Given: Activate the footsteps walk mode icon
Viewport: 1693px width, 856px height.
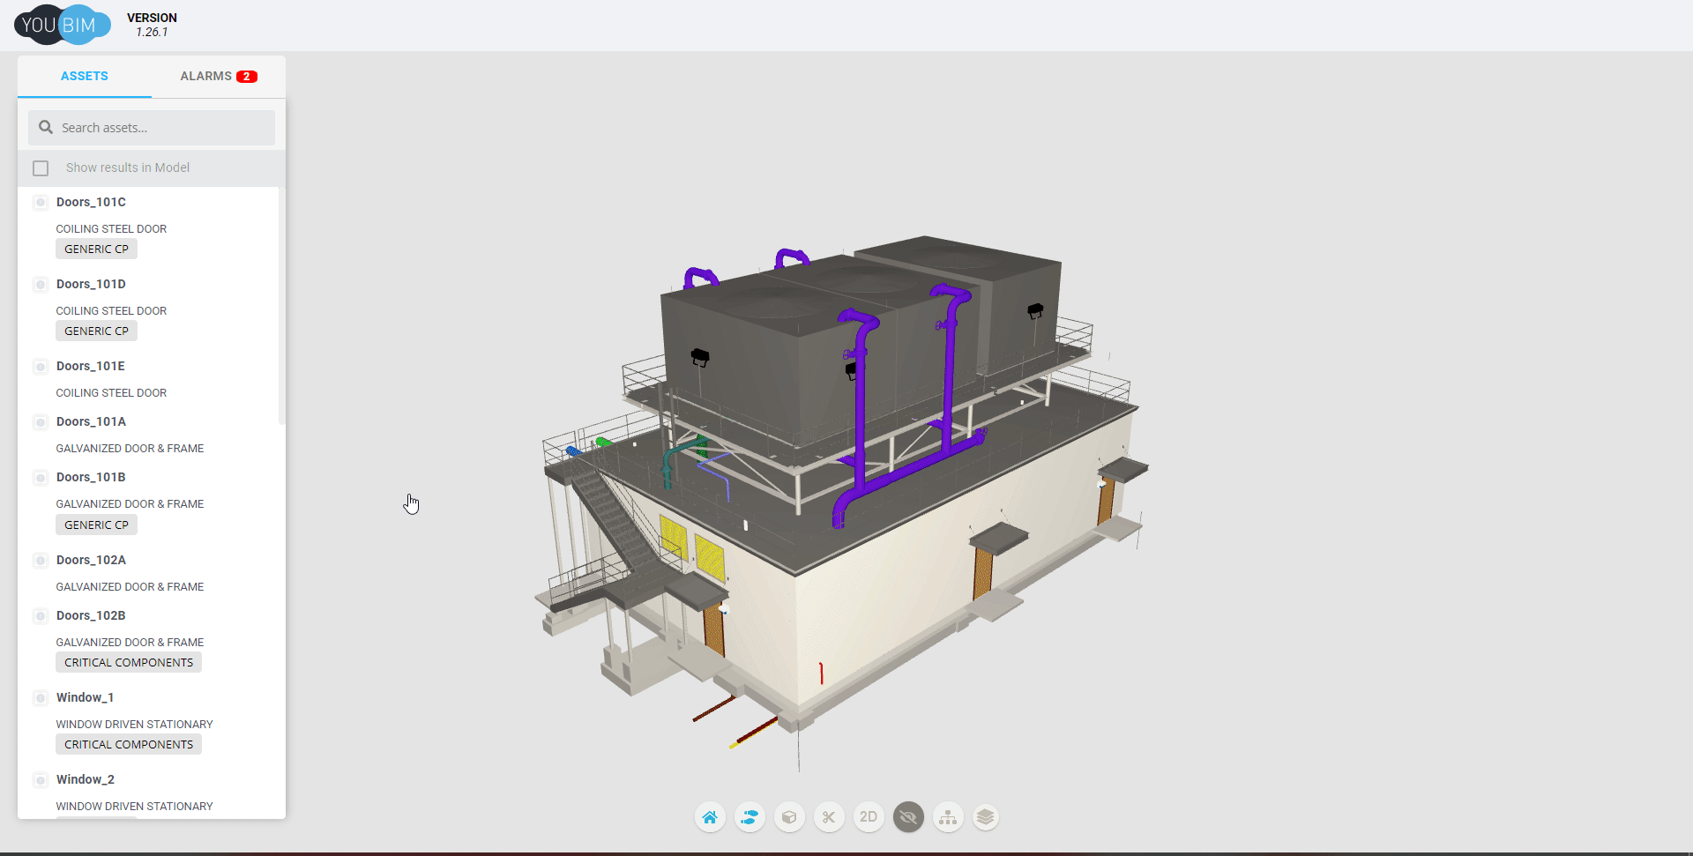Looking at the screenshot, I should 750,817.
